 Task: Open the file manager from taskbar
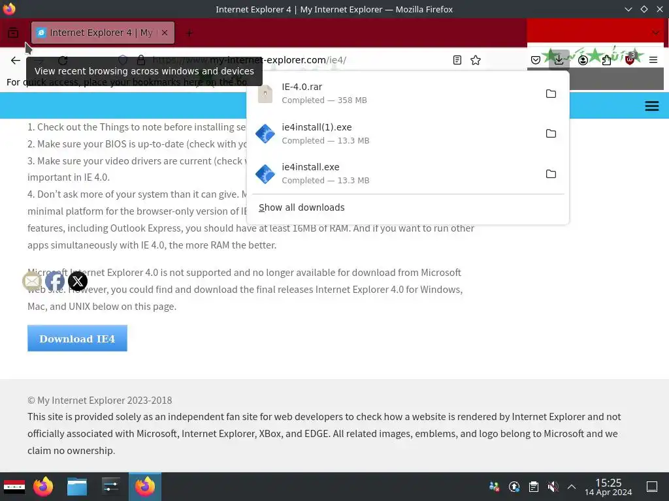(77, 487)
